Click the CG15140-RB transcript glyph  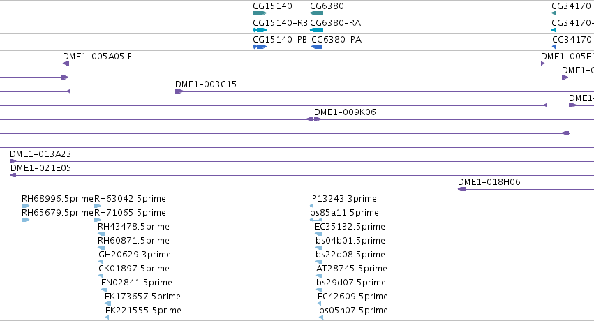[x=260, y=30]
